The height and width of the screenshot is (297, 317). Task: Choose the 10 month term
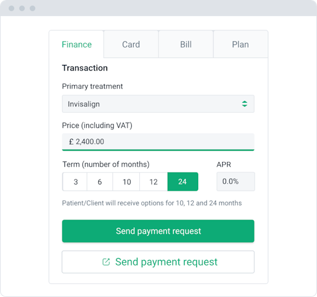click(126, 182)
